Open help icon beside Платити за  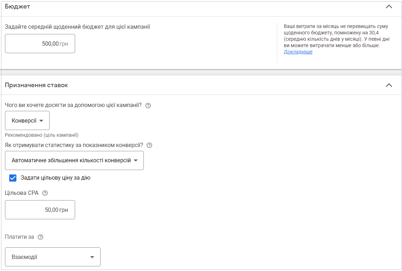coord(40,237)
